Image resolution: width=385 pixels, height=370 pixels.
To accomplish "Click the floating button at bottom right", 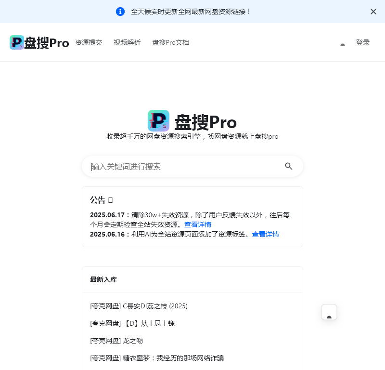I will tap(329, 312).
